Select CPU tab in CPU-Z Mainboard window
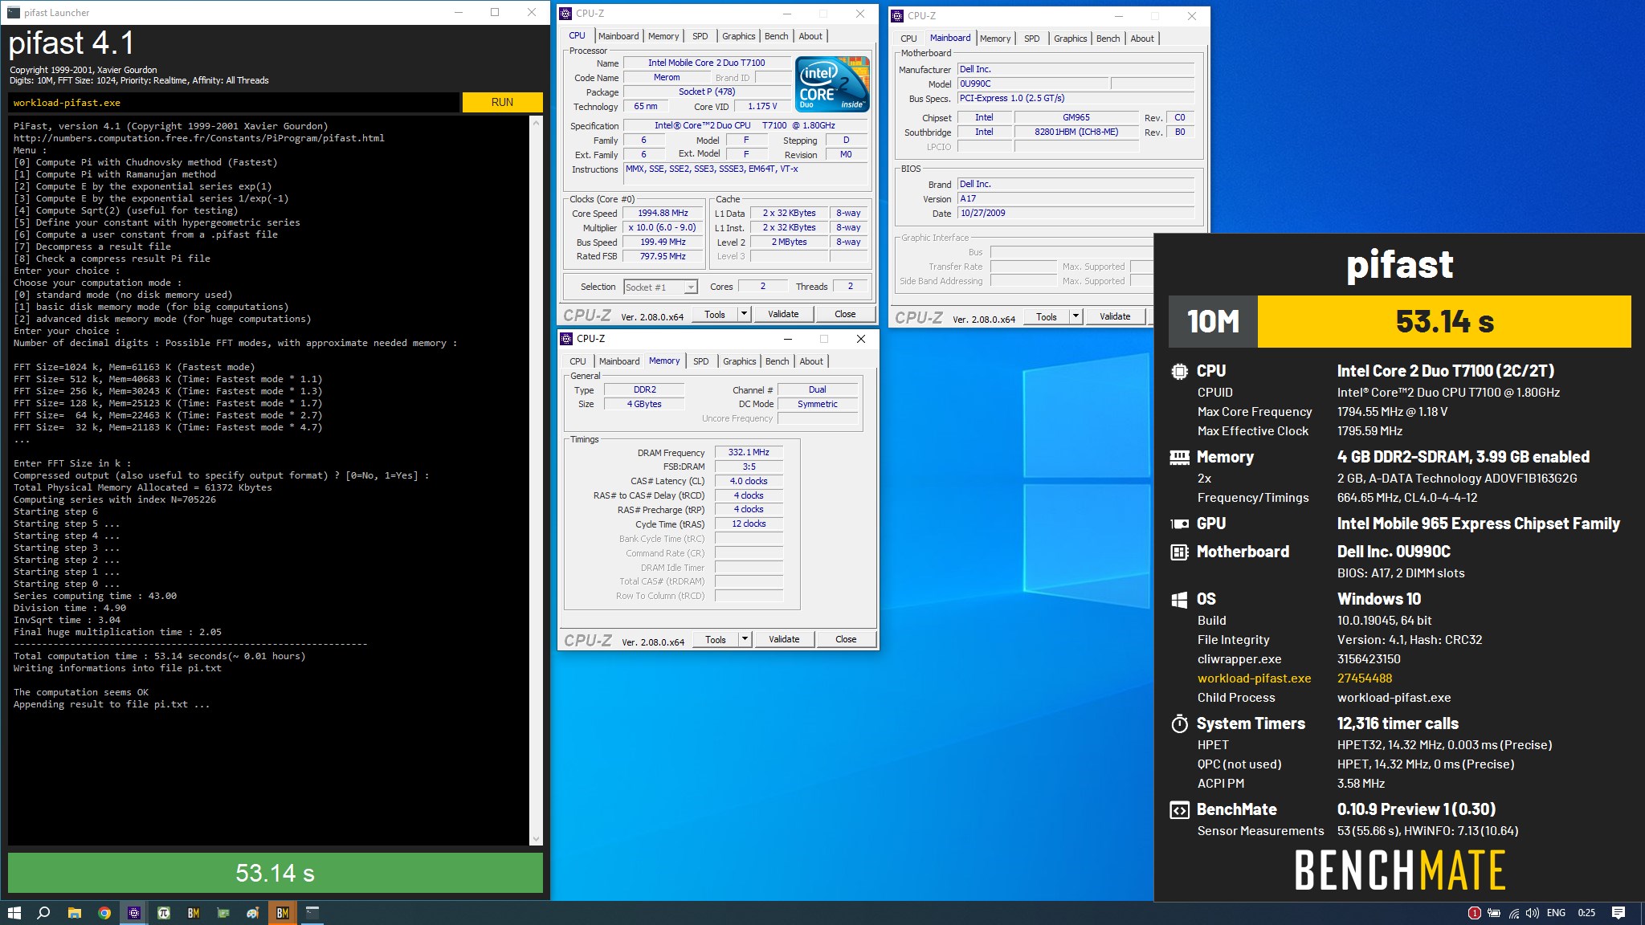Image resolution: width=1645 pixels, height=925 pixels. coord(908,39)
